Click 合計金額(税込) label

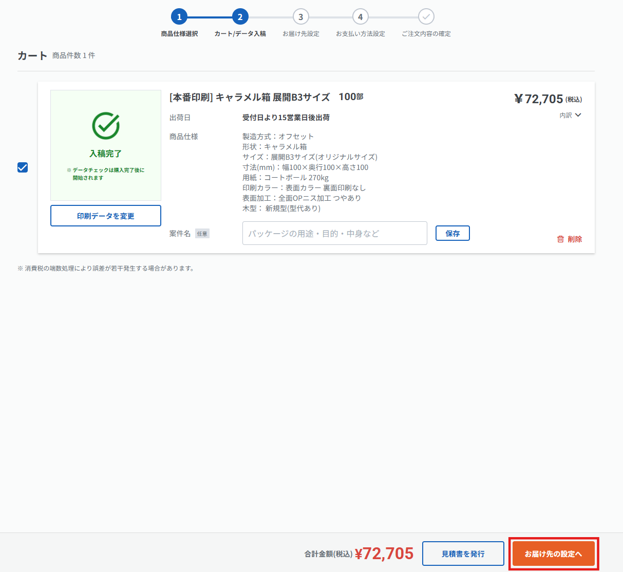328,554
